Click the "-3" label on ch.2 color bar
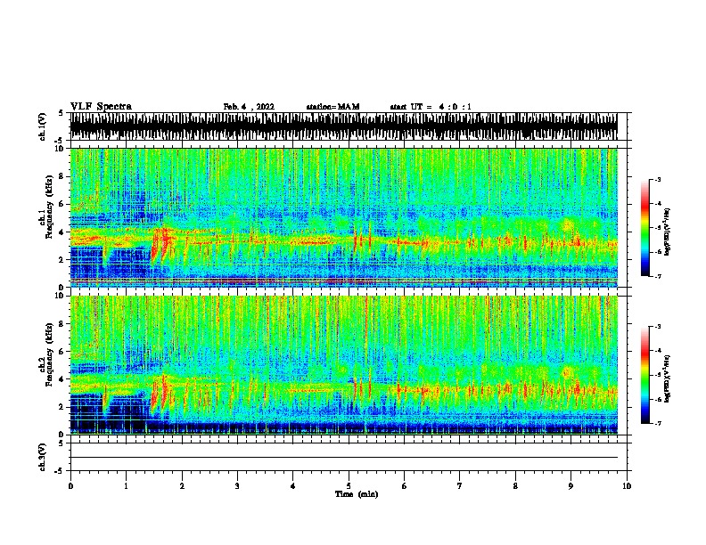Viewport: 706px width, 545px height. point(657,327)
